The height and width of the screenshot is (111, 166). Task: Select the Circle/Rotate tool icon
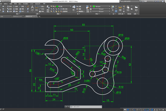click(14, 6)
